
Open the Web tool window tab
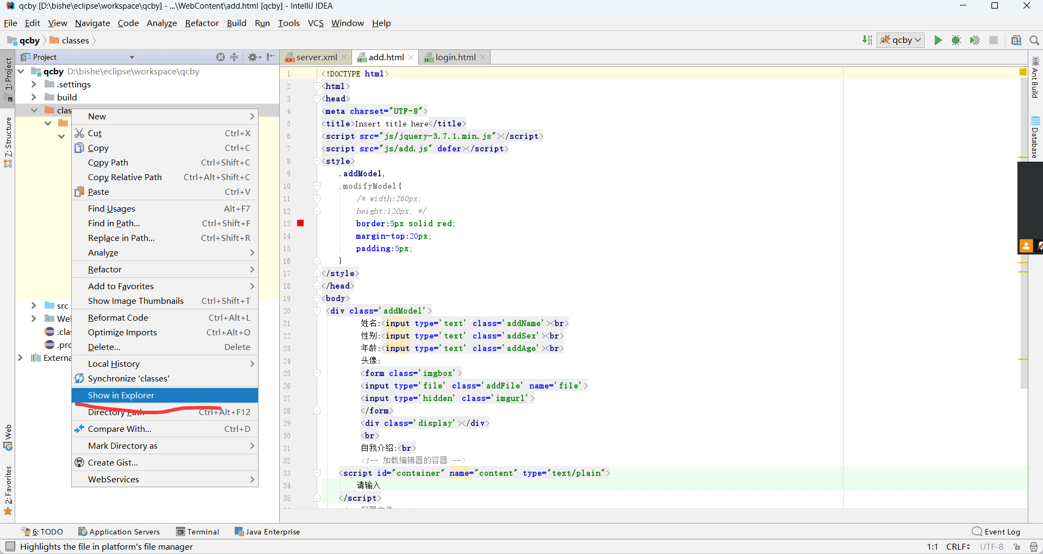coord(8,438)
